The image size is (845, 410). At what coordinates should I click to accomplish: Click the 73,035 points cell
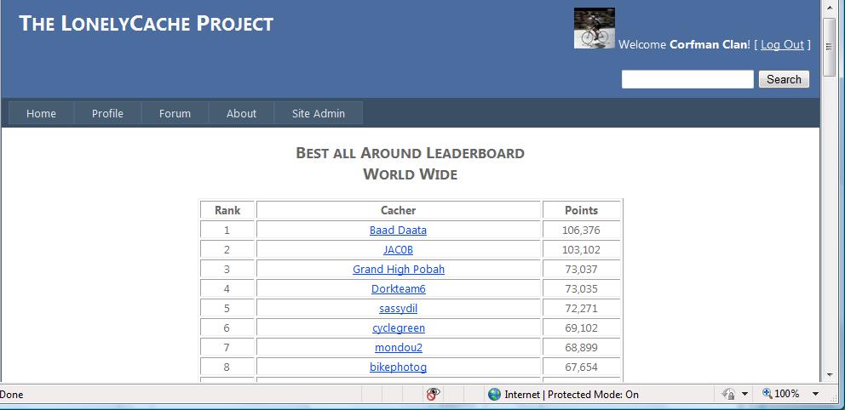(x=581, y=289)
